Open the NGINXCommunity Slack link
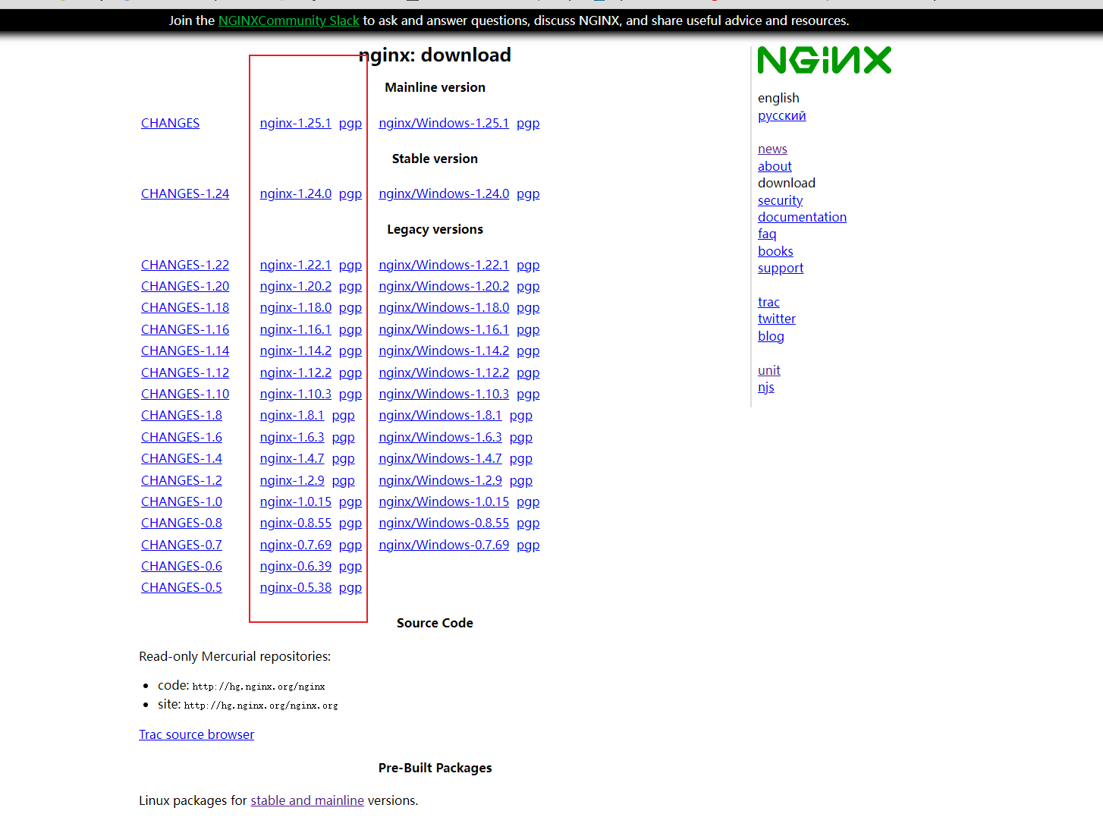 (x=288, y=20)
